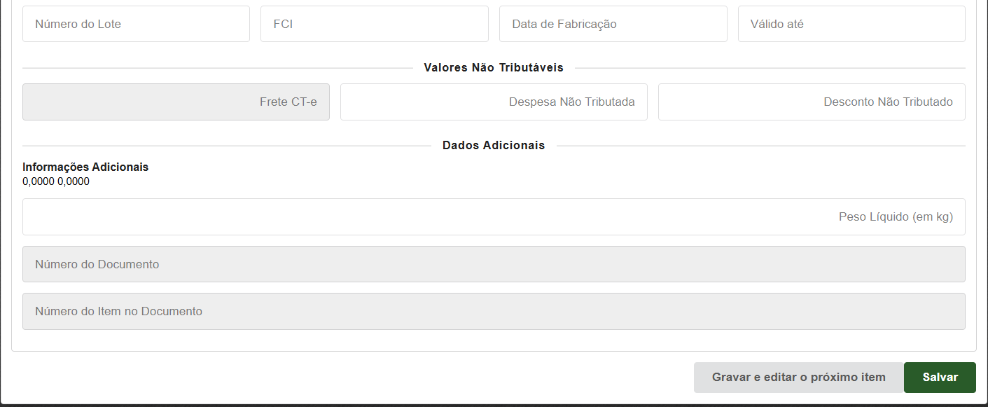988x407 pixels.
Task: Select the Data de Fabricação field
Action: pyautogui.click(x=613, y=24)
